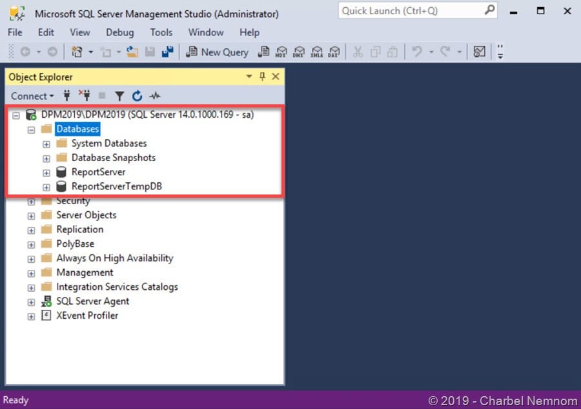Viewport: 581px width, 409px height.
Task: Select the ReportServerTempDB database
Action: [117, 186]
